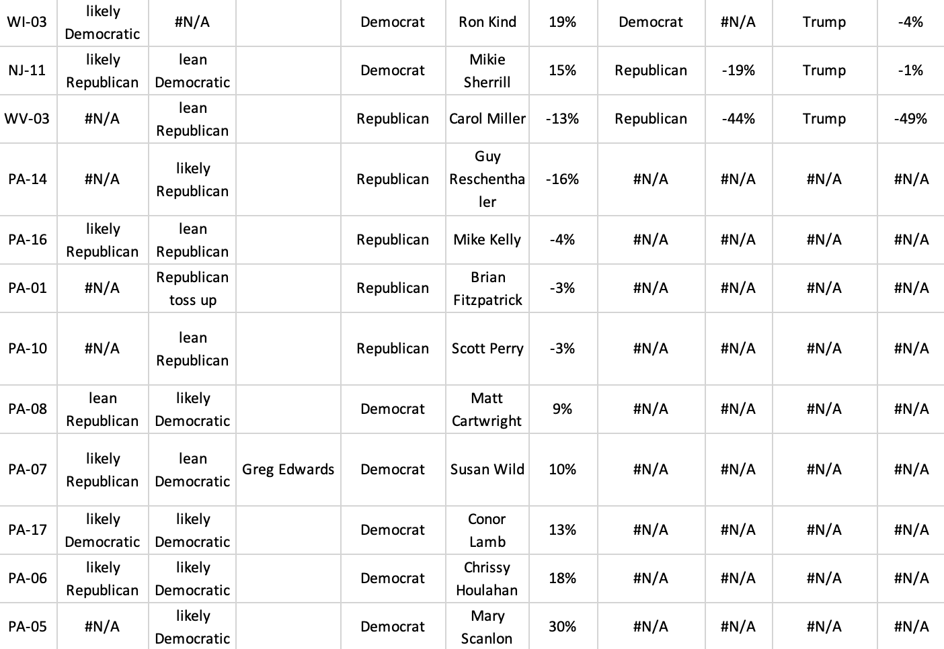Click the Brian Fitzpatrick cell
This screenshot has width=944, height=649.
click(x=487, y=288)
